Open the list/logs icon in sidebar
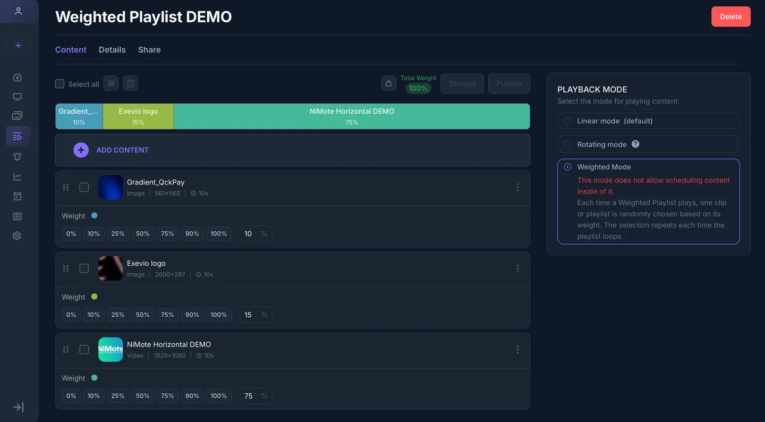Viewport: 765px width, 422px height. tap(18, 216)
